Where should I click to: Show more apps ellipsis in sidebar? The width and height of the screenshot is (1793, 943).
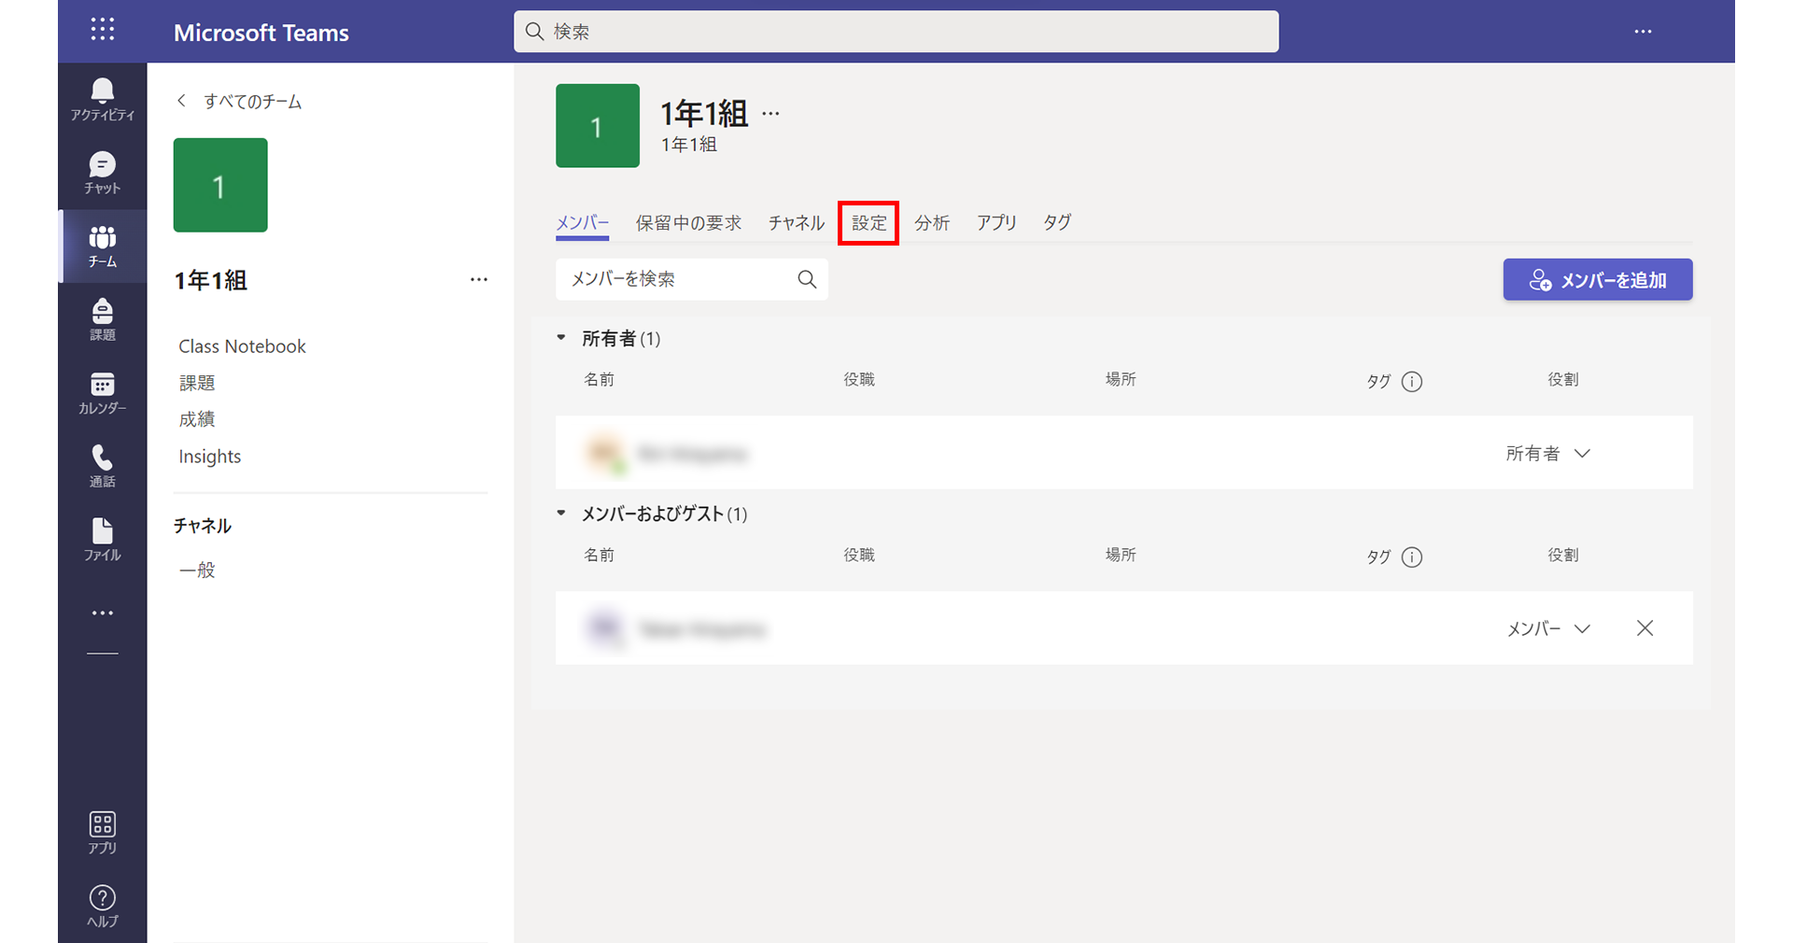[103, 613]
